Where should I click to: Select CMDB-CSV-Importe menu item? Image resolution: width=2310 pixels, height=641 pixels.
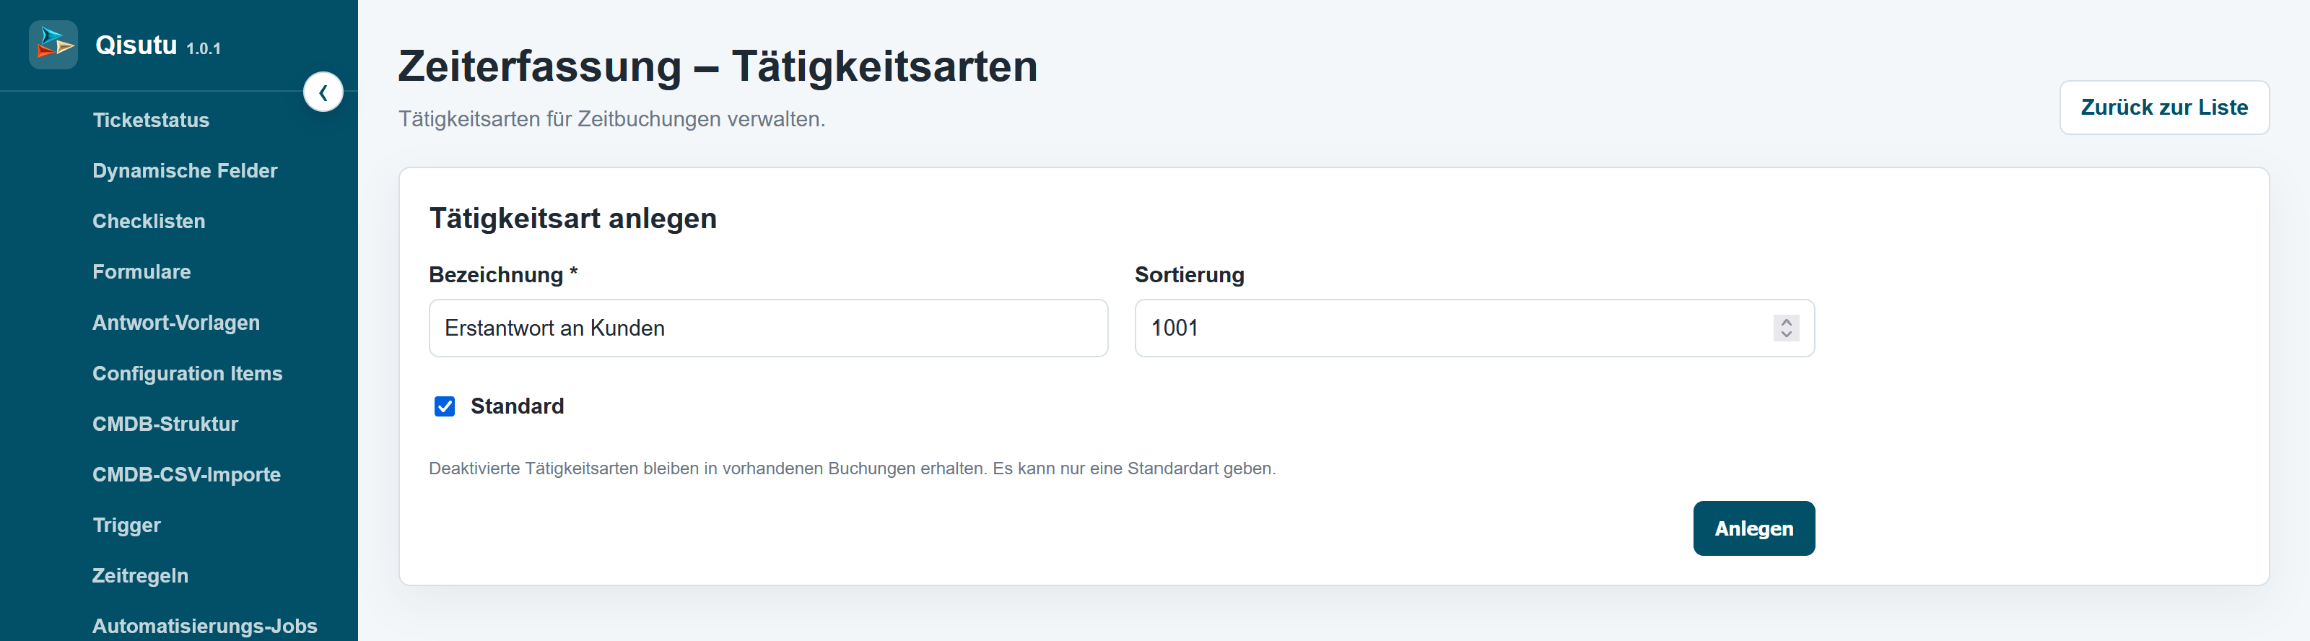tap(186, 474)
